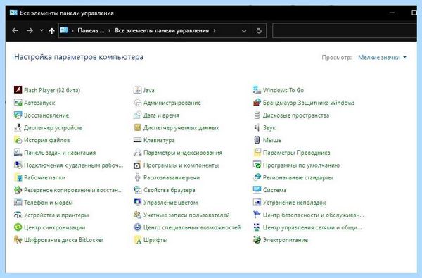
Task: Open the Восстановление icon
Action: pyautogui.click(x=18, y=115)
